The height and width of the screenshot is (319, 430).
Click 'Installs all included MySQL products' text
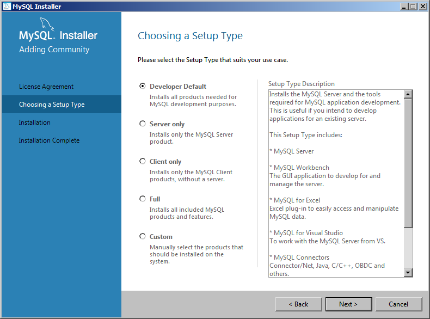tap(187, 213)
